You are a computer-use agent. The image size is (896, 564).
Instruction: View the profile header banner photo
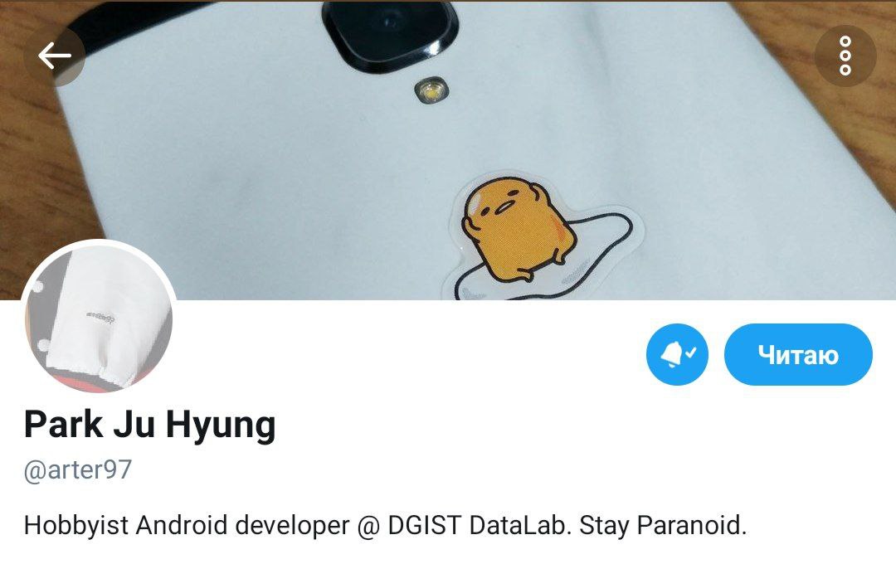pos(448,150)
